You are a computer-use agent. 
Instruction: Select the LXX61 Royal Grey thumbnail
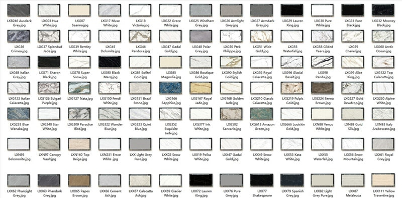[383, 144]
